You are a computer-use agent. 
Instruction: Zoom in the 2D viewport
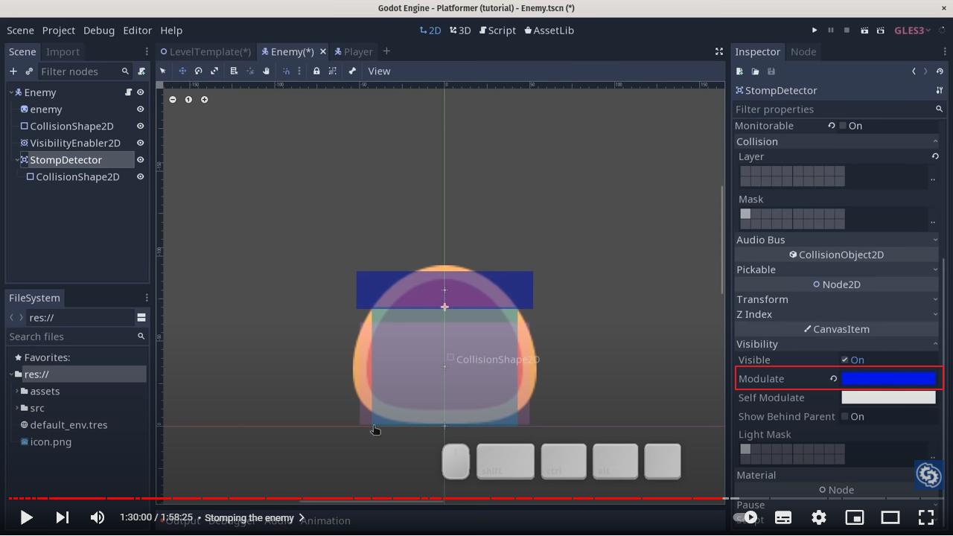coord(204,100)
